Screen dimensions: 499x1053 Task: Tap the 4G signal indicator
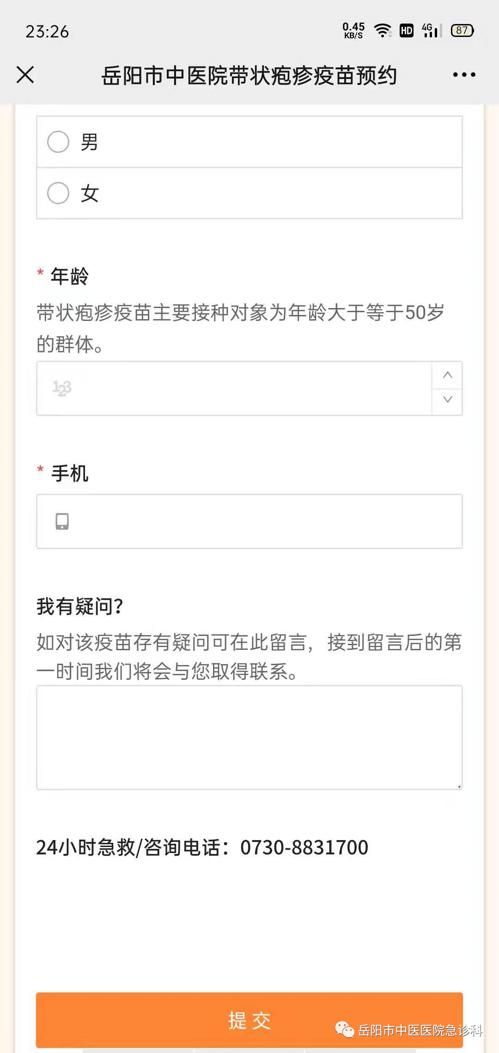(430, 30)
